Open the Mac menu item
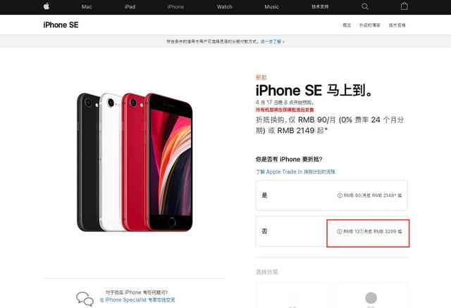451x308 pixels. tap(87, 6)
